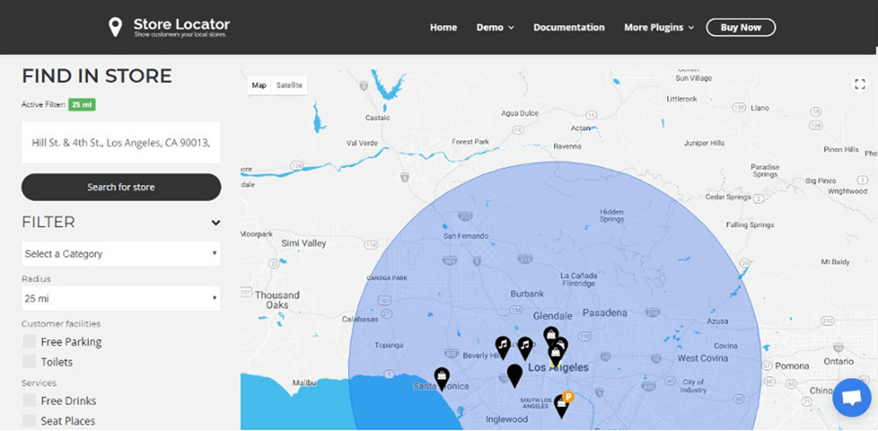Click the Inglewood map label
Screen dimensions: 878x431
[506, 419]
